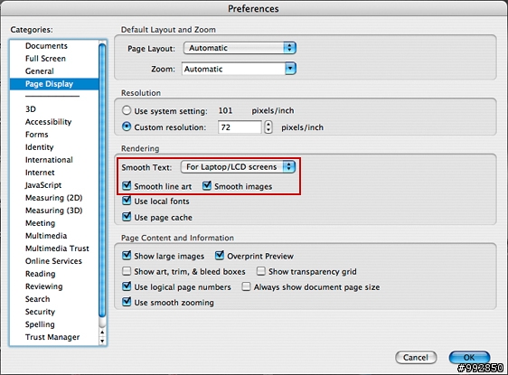Click the custom resolution field showing 72
The image size is (508, 375).
pyautogui.click(x=240, y=127)
